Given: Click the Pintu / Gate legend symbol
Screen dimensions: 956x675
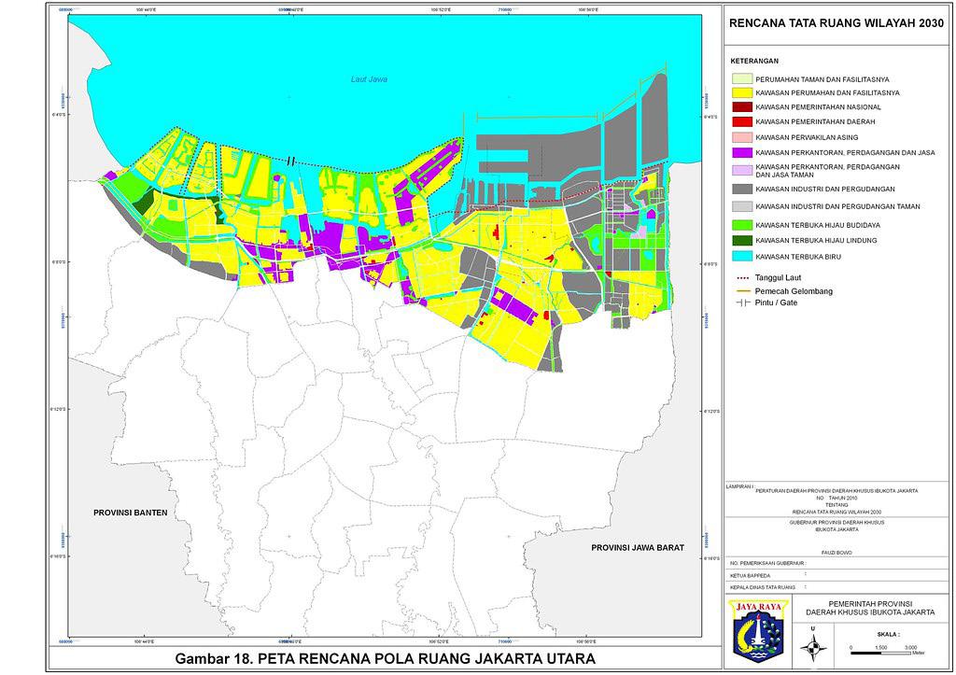Looking at the screenshot, I should click(x=741, y=302).
